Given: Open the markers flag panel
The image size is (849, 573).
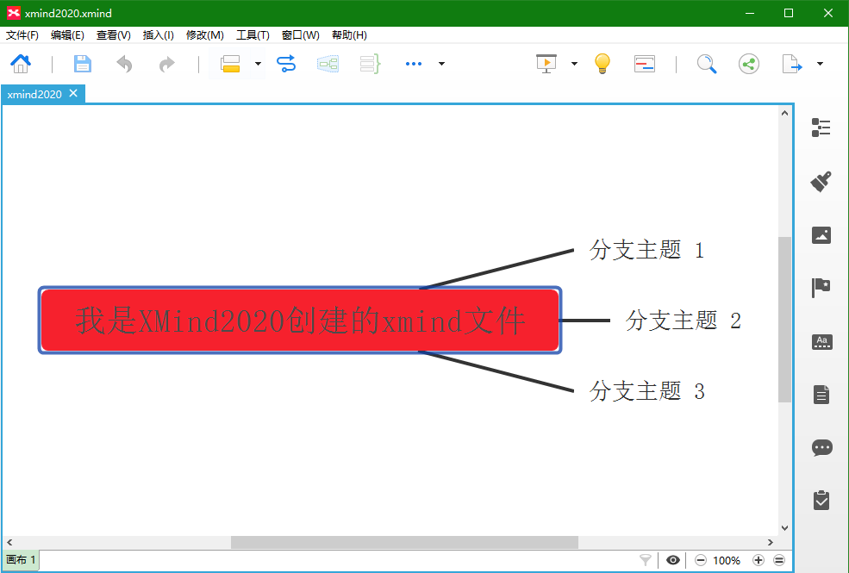Looking at the screenshot, I should coord(820,288).
